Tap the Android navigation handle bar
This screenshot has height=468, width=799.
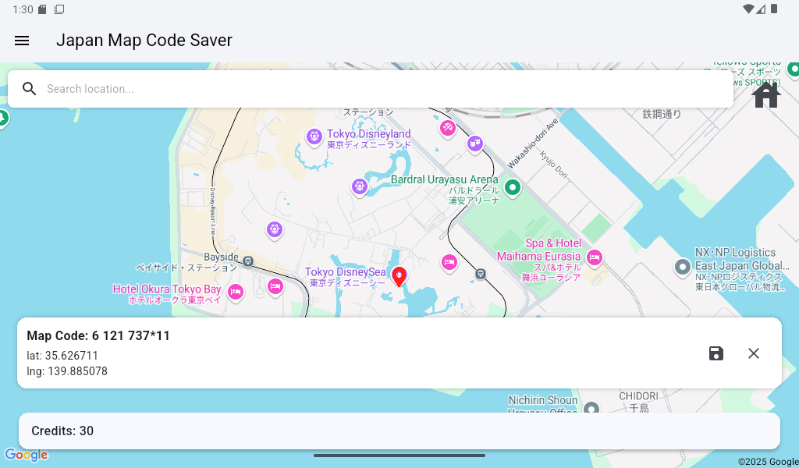(399, 456)
